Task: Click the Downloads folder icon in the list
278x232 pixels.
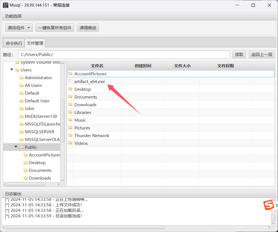Action: click(70, 104)
